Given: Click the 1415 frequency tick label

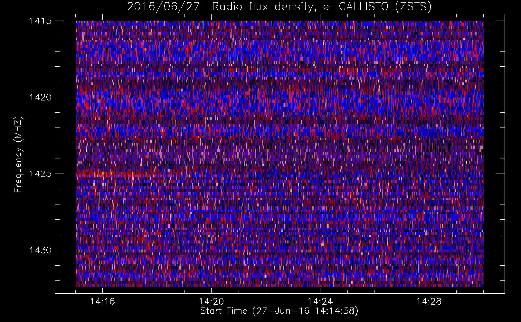Looking at the screenshot, I should coord(41,21).
